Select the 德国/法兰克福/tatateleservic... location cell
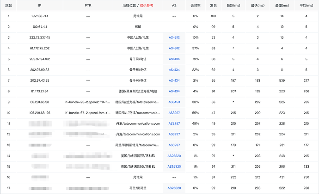The height and width of the screenshot is (194, 319). tap(137, 102)
